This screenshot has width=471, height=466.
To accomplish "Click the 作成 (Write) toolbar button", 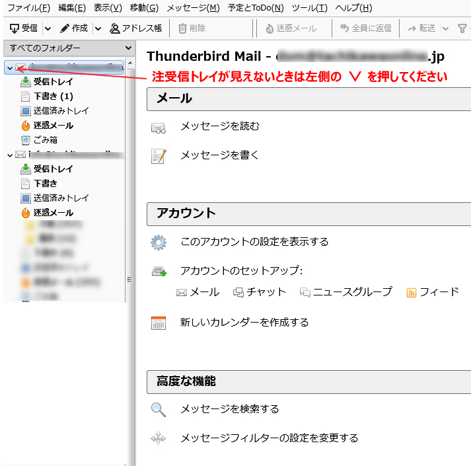I will pyautogui.click(x=73, y=28).
